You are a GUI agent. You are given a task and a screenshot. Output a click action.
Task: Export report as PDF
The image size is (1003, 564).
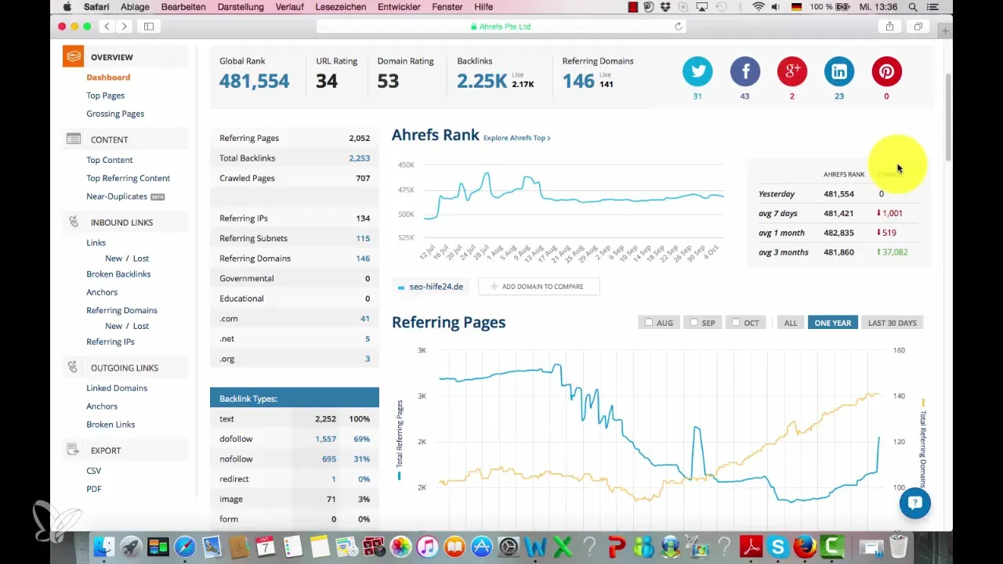pyautogui.click(x=94, y=489)
